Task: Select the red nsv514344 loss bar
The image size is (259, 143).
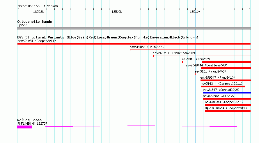Action: click(x=223, y=86)
